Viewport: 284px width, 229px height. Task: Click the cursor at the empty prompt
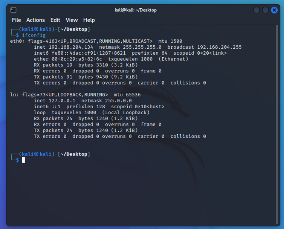tap(23, 160)
